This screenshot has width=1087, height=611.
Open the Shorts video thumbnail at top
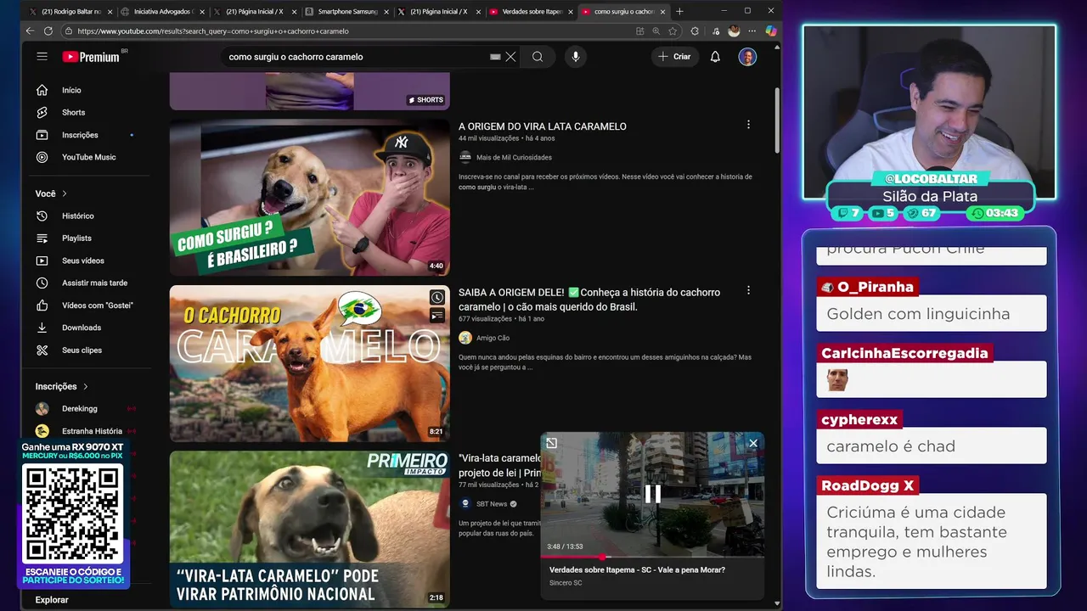[x=309, y=91]
